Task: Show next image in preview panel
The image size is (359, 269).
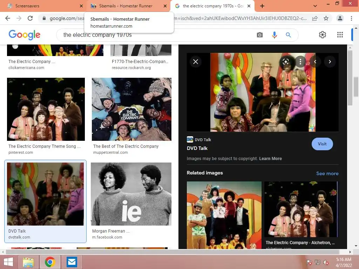Action: click(x=330, y=62)
